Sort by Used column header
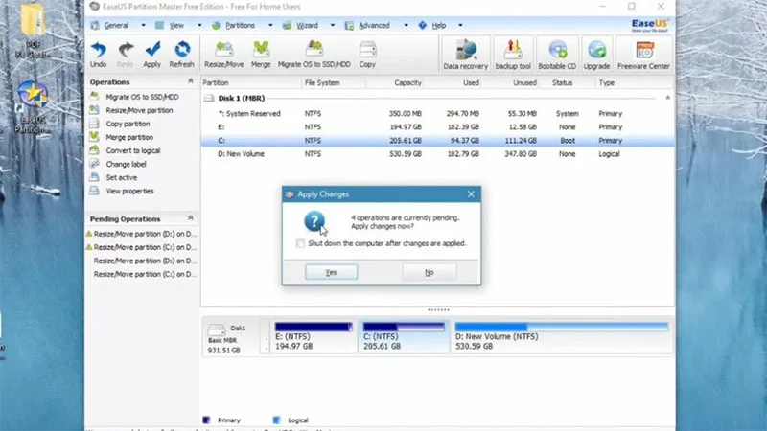767x431 pixels. tap(471, 83)
